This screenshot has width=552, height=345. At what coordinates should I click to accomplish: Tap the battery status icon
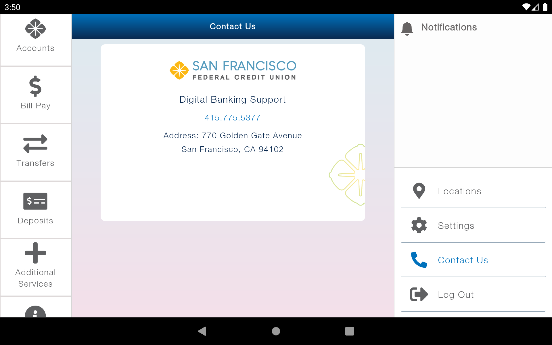coord(545,7)
